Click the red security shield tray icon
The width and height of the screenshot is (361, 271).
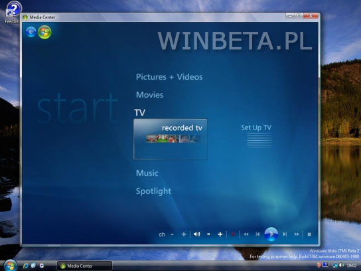319,266
